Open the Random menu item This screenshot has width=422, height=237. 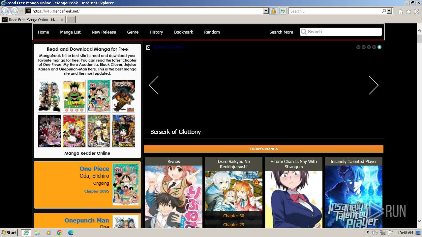tap(212, 32)
